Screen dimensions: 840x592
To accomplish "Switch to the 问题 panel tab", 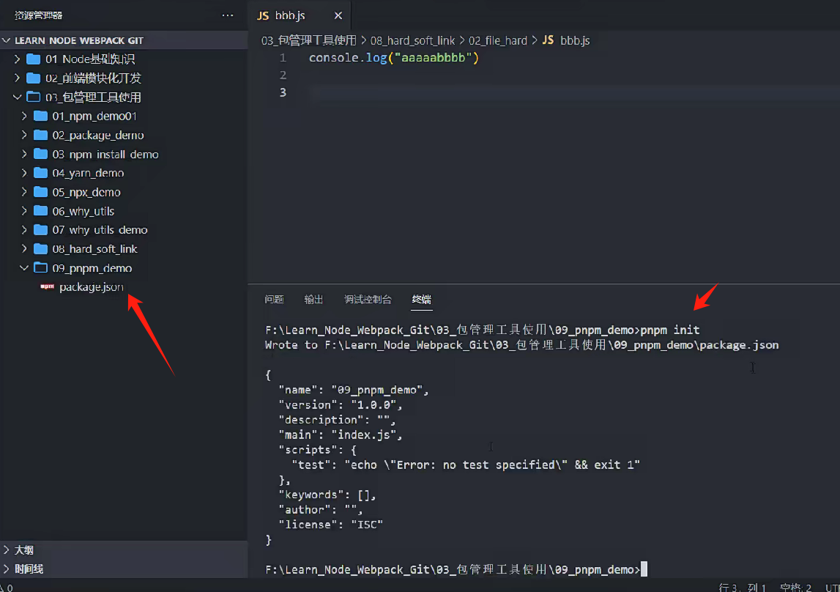I will click(275, 299).
